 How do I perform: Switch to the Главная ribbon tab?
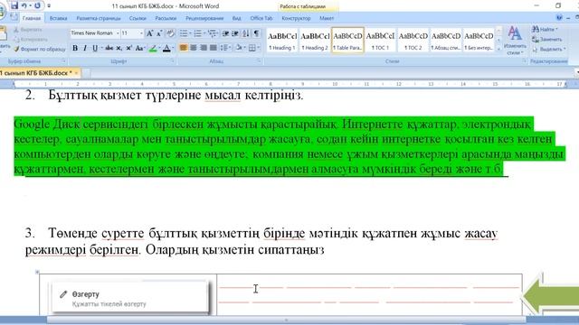(x=32, y=18)
